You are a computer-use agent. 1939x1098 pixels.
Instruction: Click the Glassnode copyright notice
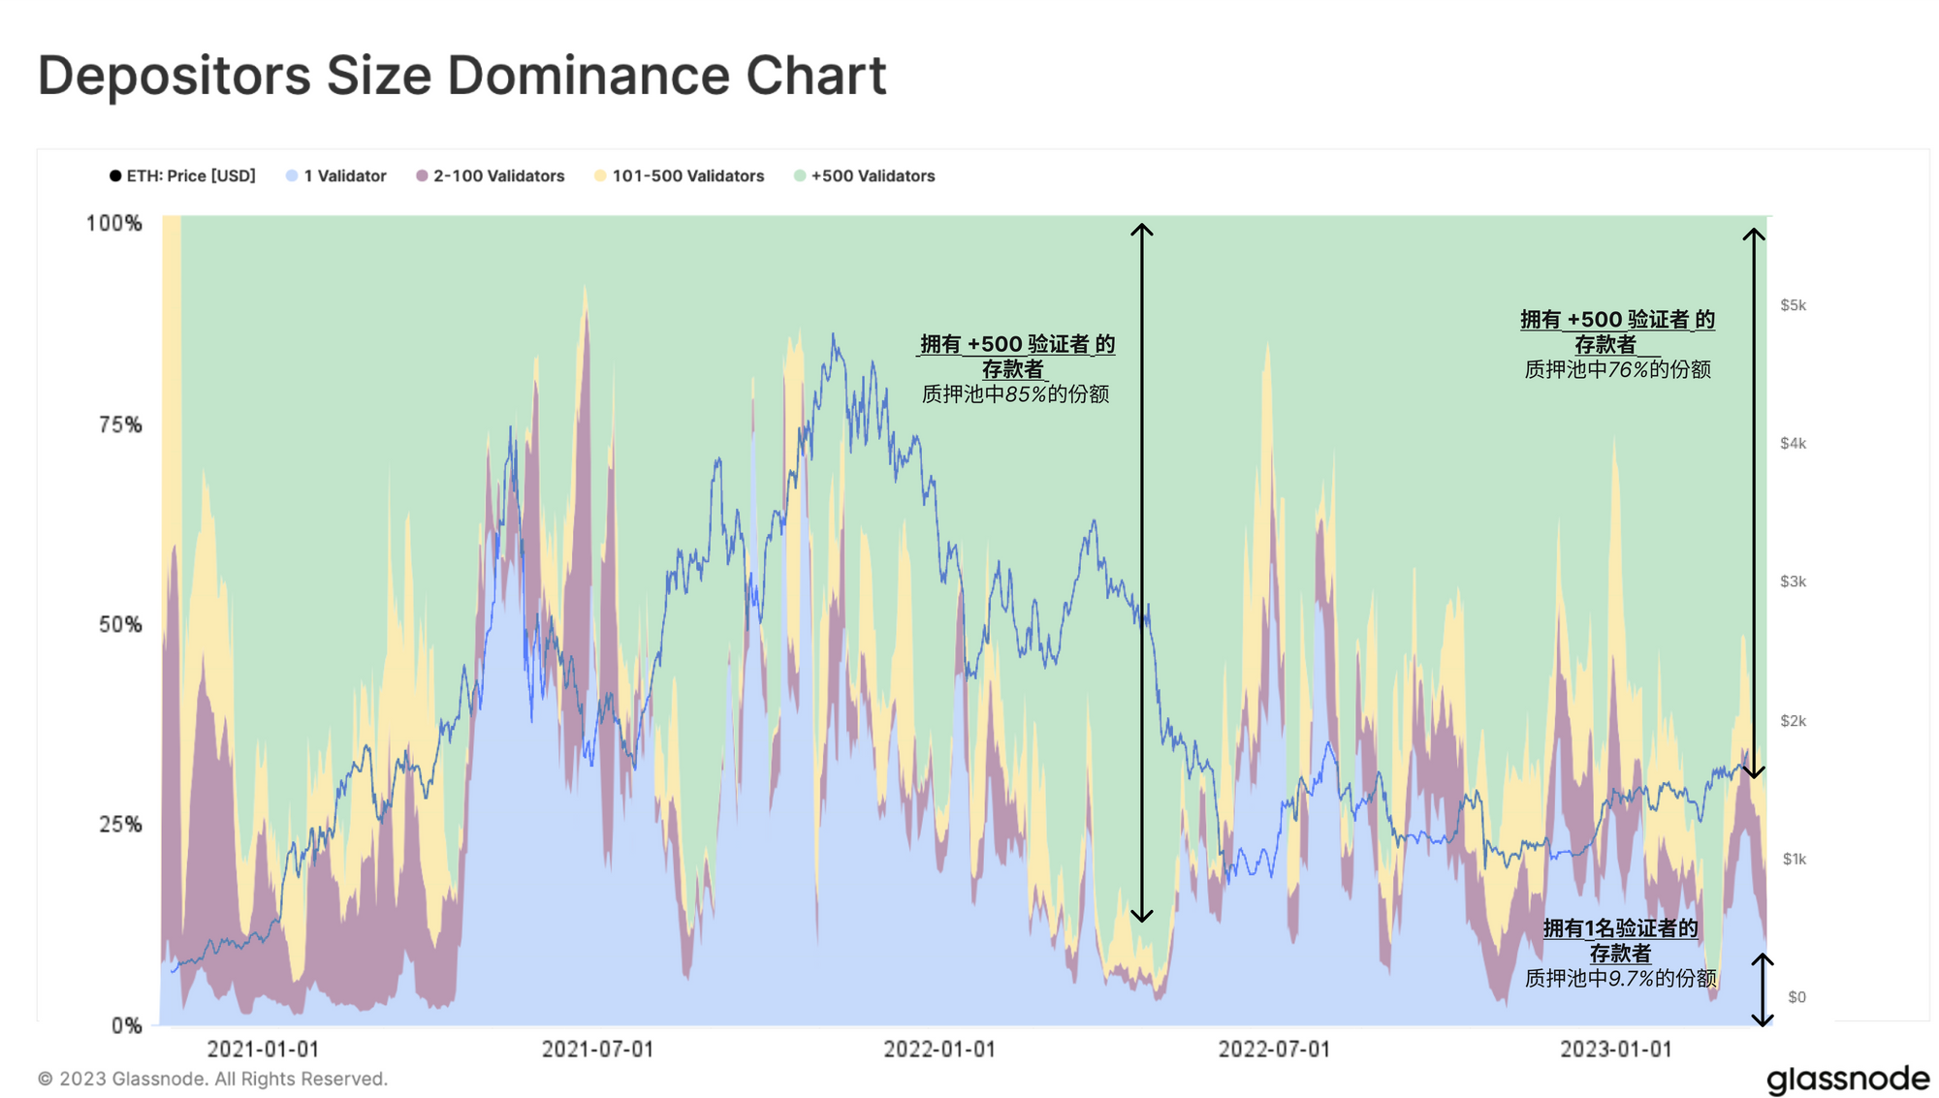point(212,1079)
